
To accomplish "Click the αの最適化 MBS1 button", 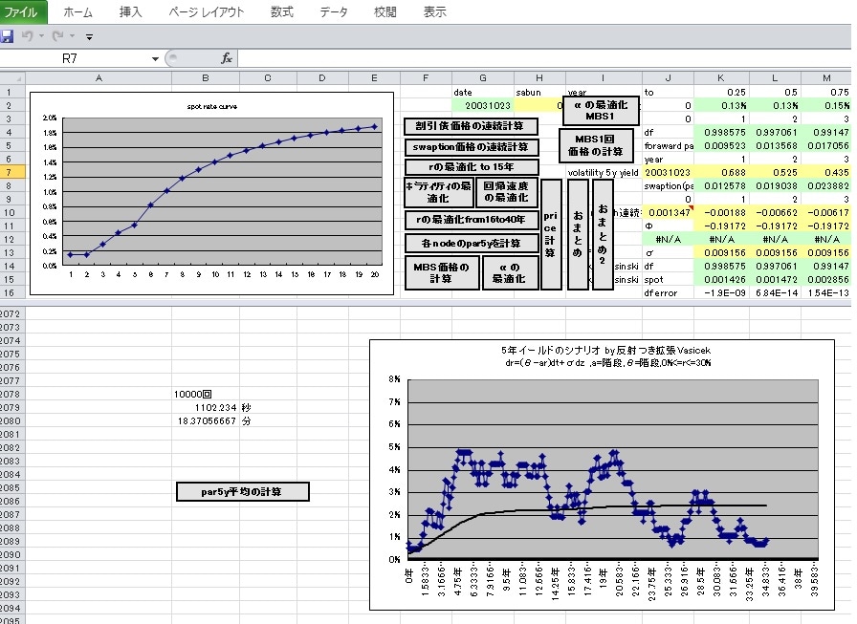I will pos(601,110).
